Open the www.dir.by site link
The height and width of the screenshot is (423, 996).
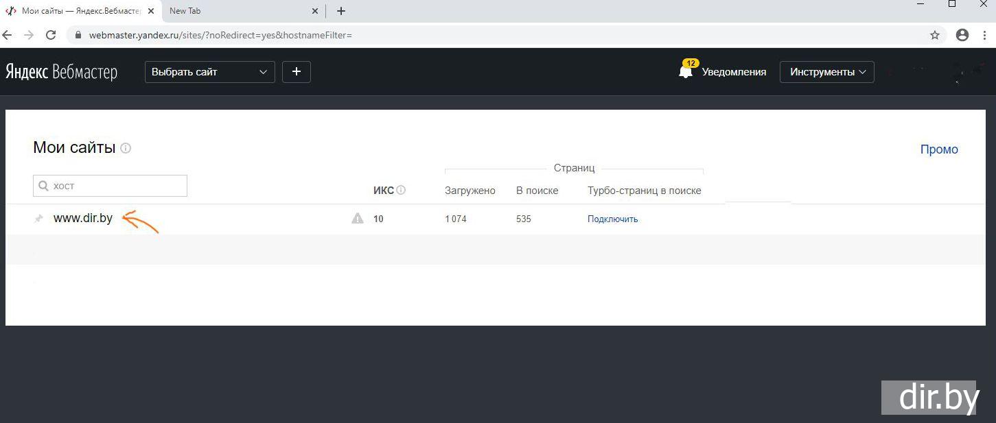pos(83,218)
